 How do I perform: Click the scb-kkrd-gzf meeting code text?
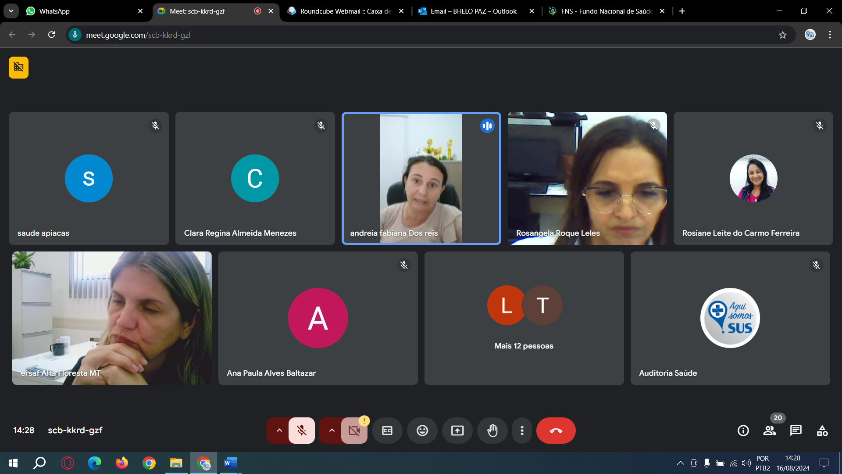tap(75, 431)
